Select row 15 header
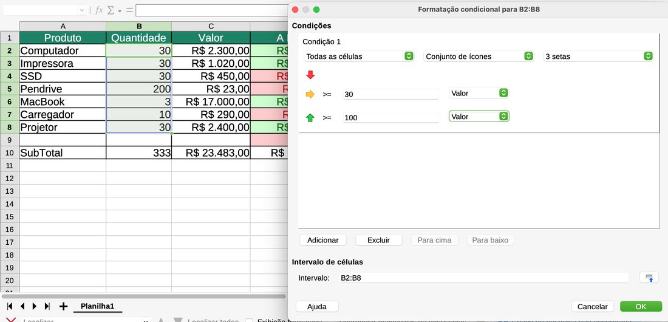 (10, 217)
